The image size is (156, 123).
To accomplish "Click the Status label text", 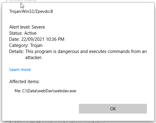I will 16,33.
